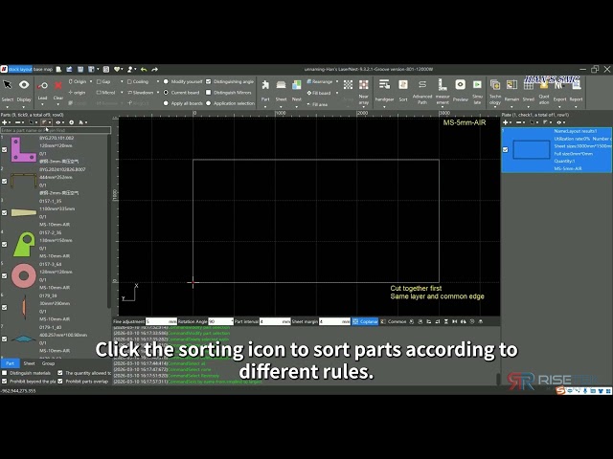Toggle the Distinguish Mirrors checkbox
This screenshot has height=459, width=613.
[x=209, y=93]
